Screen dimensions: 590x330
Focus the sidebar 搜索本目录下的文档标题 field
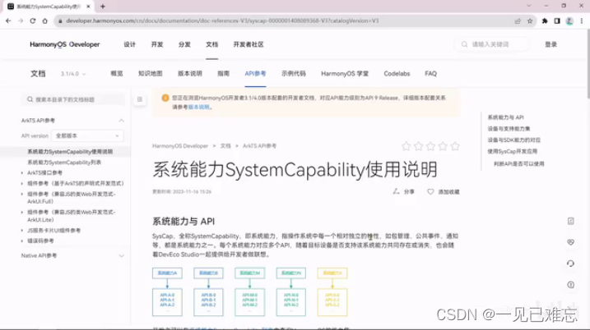(x=72, y=99)
